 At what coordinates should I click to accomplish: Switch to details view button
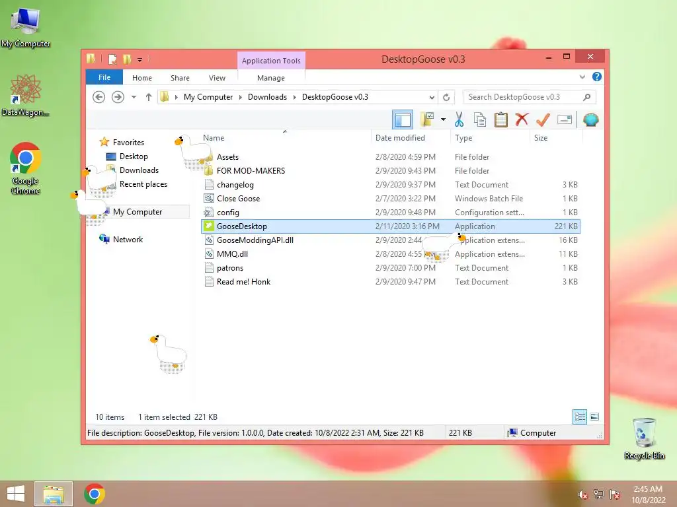[x=579, y=417]
